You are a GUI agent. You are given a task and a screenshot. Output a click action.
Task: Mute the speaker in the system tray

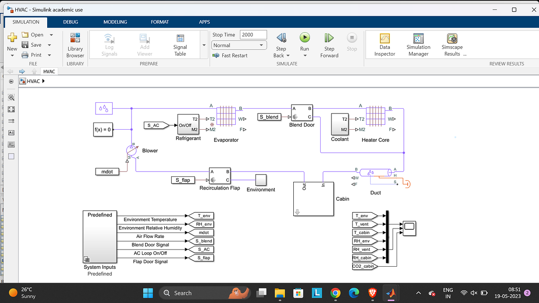(x=474, y=293)
